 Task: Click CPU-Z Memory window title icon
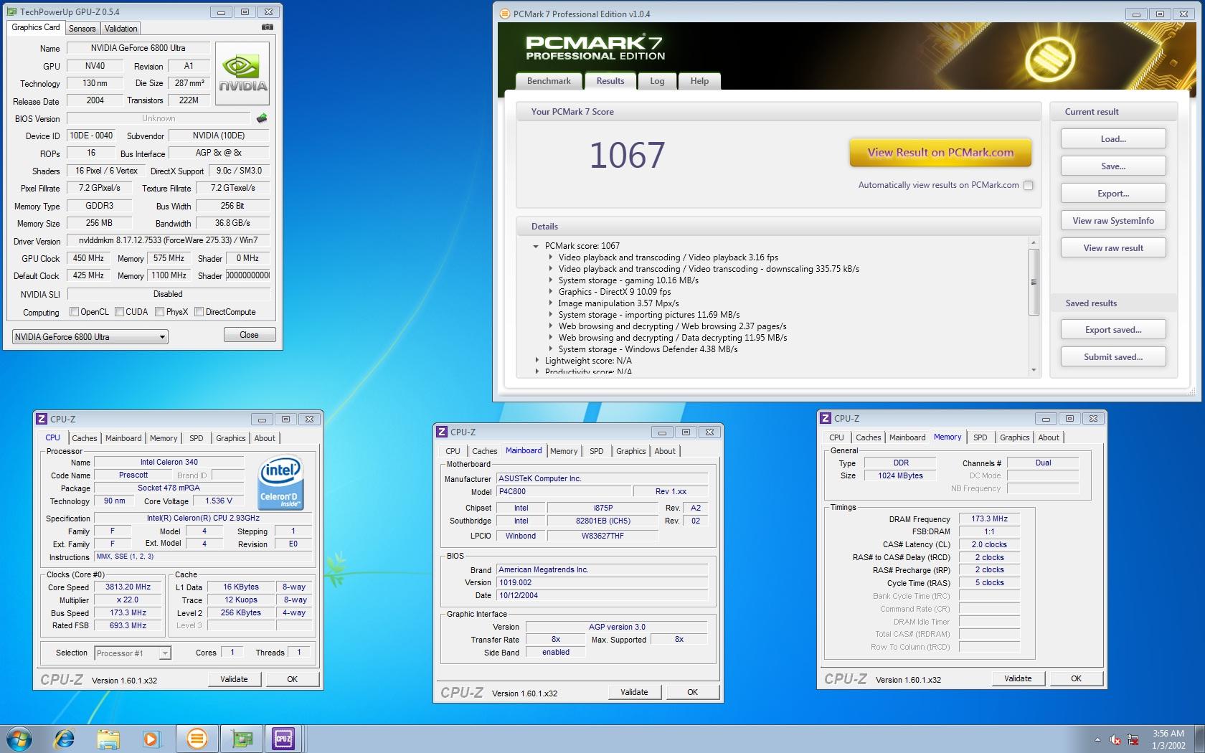point(826,418)
